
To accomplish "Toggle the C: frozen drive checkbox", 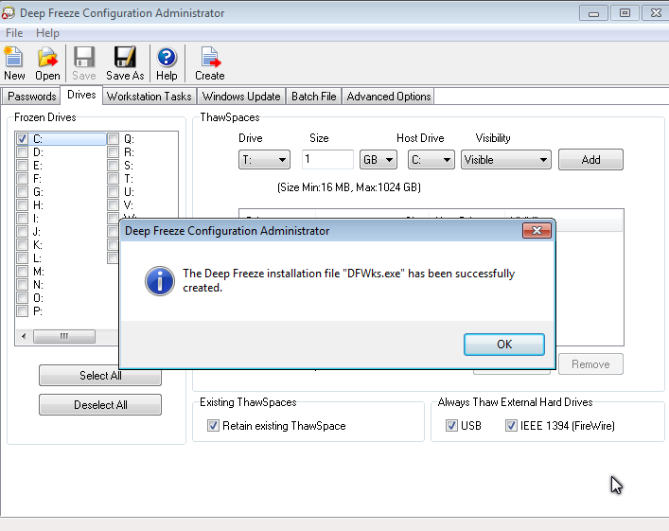I will click(x=22, y=139).
